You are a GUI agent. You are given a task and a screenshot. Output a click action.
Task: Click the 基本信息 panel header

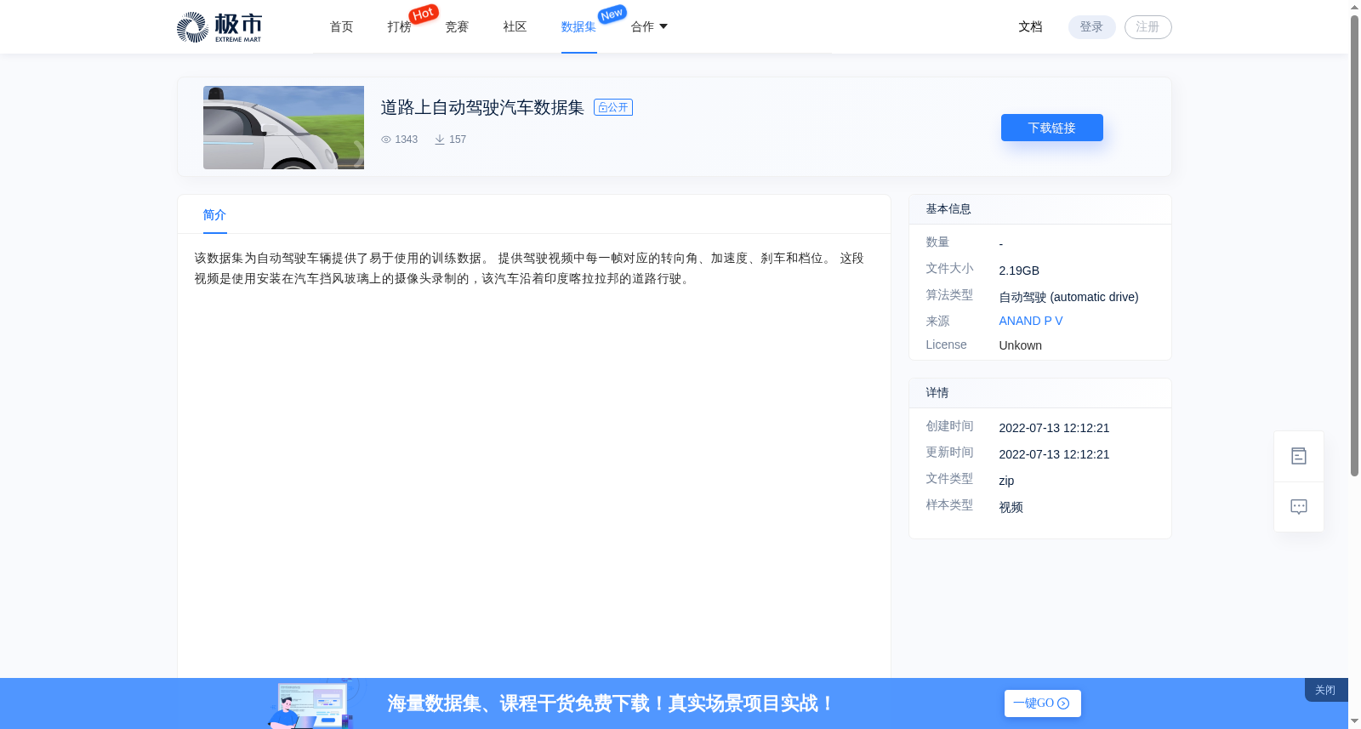(x=1040, y=209)
